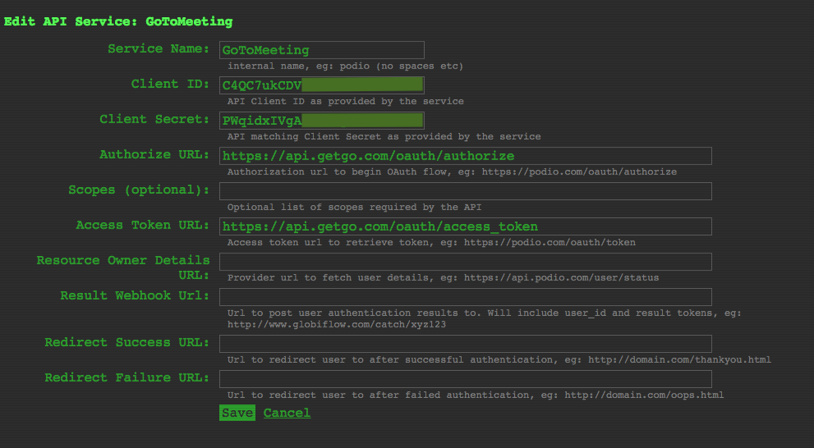
Task: Click the Authorize URL input field
Action: [466, 156]
